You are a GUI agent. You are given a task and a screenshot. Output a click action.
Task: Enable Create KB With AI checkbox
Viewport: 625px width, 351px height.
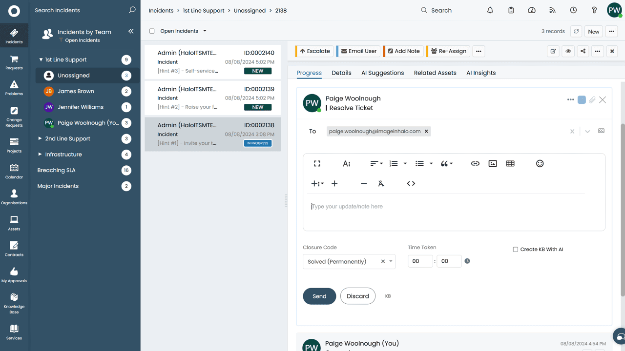tap(515, 250)
